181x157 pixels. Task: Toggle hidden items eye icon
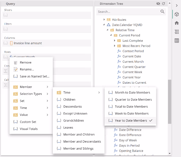click(158, 4)
